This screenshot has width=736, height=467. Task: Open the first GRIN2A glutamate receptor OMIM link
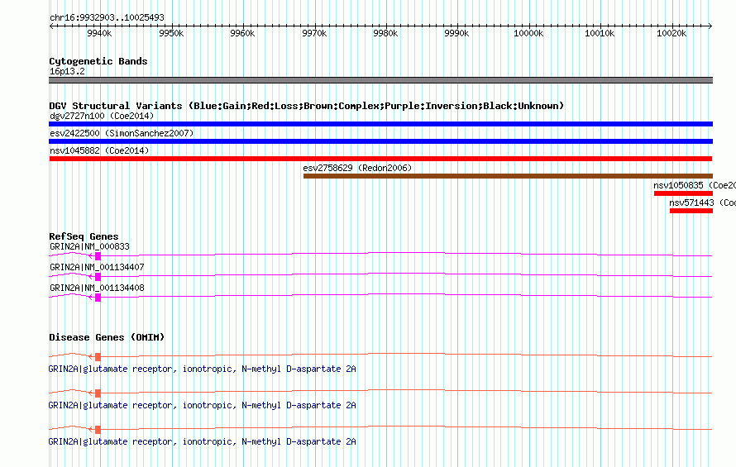(203, 369)
